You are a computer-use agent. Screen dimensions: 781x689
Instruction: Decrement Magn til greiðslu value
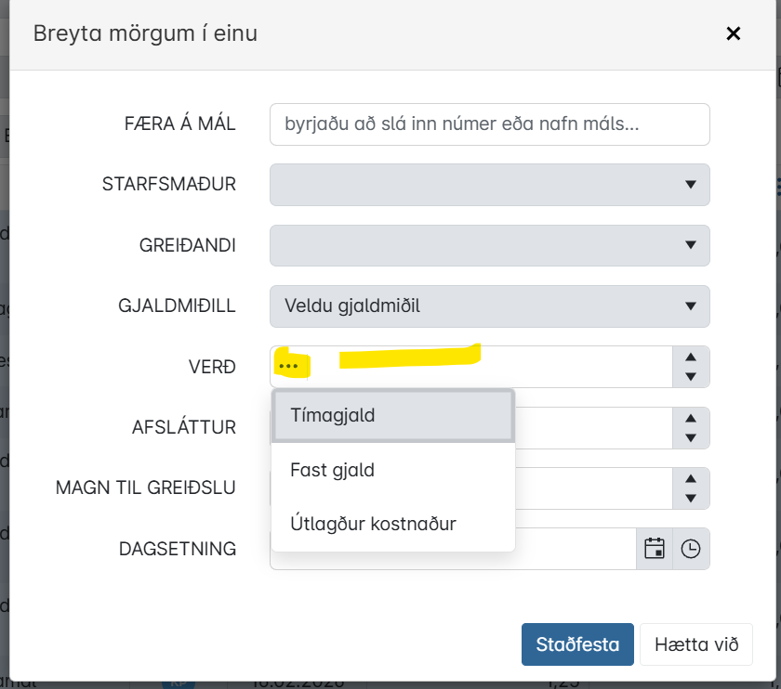point(691,498)
